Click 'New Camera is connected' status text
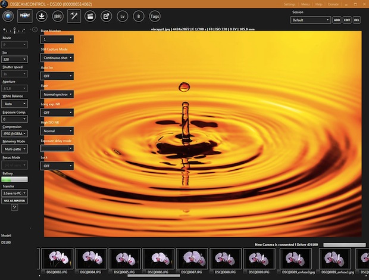 point(286,245)
